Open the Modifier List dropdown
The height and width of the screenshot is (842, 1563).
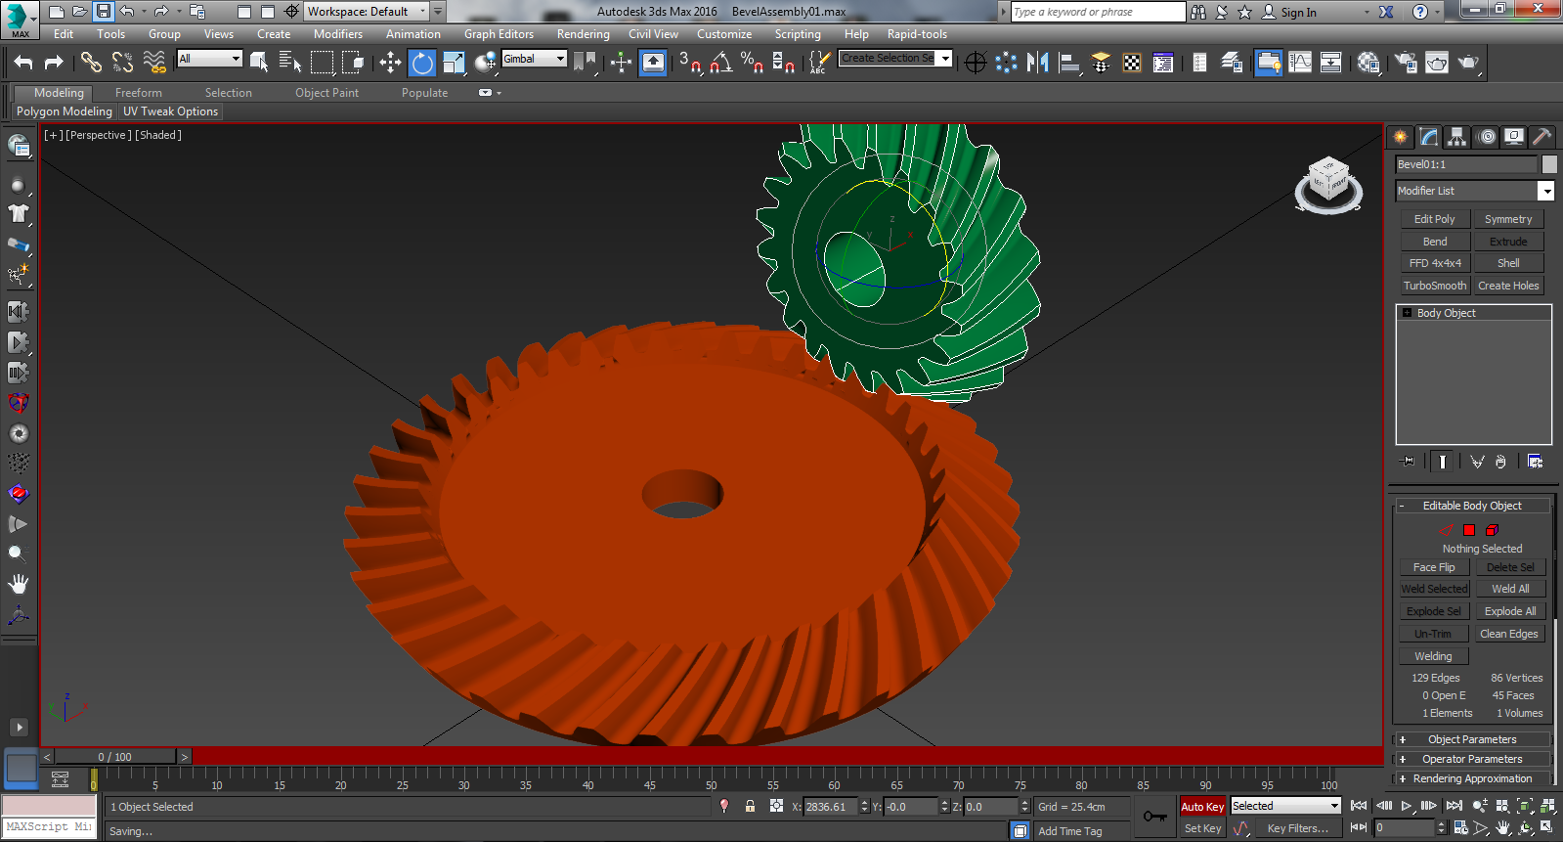coord(1545,192)
